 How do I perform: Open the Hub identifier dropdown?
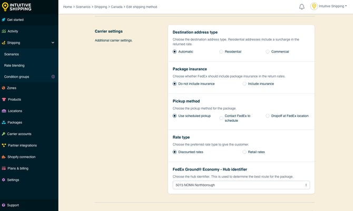pyautogui.click(x=241, y=185)
